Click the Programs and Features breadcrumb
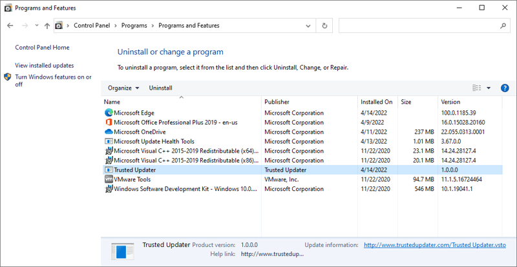 (189, 25)
